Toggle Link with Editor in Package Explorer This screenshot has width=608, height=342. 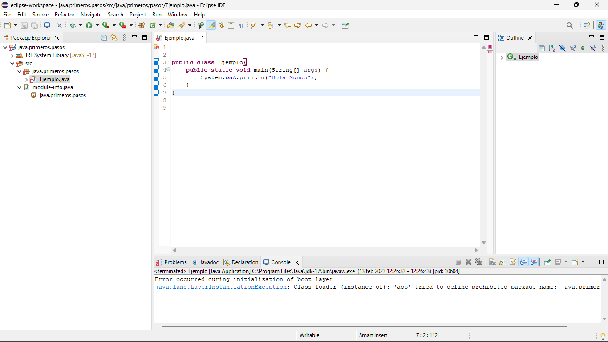(114, 38)
